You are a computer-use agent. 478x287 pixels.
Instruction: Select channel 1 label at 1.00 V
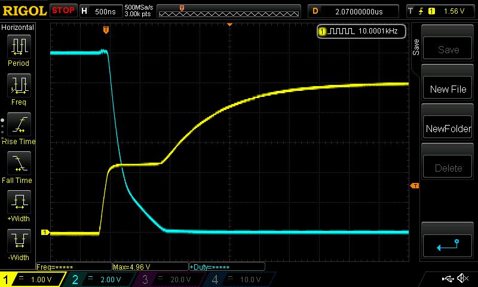coord(33,279)
